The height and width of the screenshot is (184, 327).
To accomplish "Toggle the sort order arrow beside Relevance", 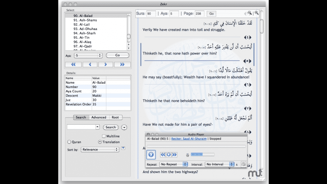I will pos(123,148).
